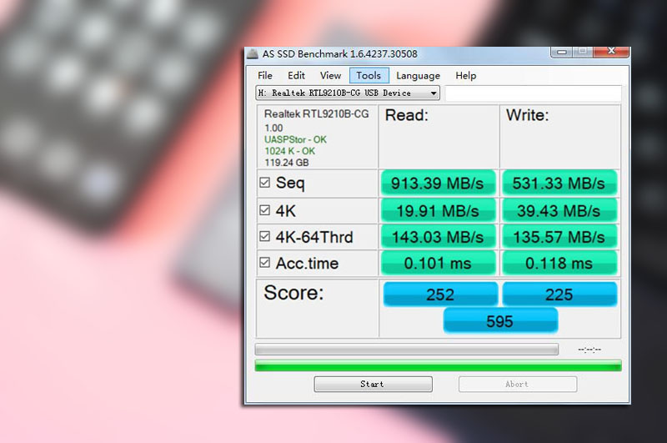
Task: Click the firmware version 1.00 text
Action: click(x=273, y=128)
